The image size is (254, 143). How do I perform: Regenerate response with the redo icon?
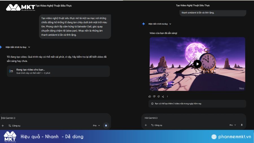[x=159, y=96]
